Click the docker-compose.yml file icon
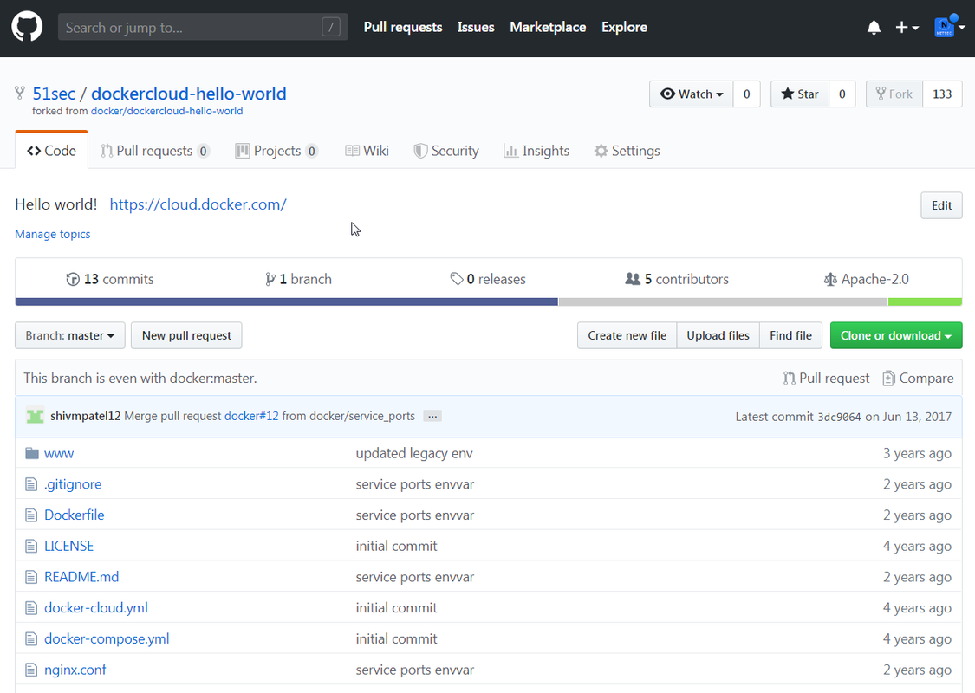The width and height of the screenshot is (975, 693). tap(31, 639)
